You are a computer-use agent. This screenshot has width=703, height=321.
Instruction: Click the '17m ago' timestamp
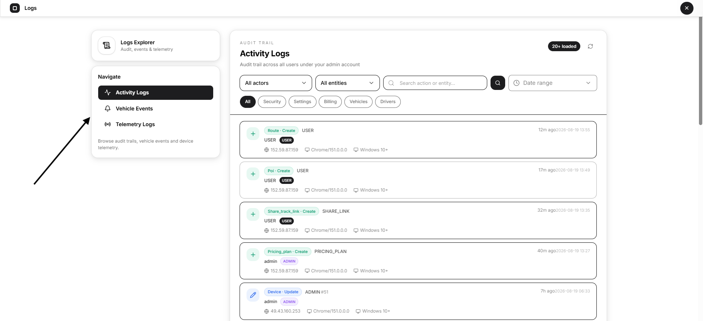[x=547, y=170]
